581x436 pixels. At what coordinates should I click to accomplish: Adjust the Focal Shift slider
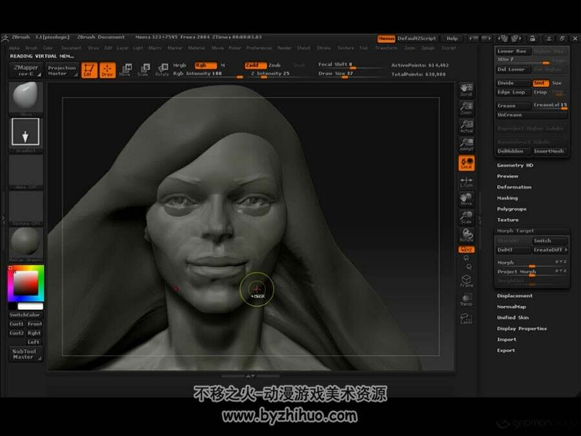point(350,65)
